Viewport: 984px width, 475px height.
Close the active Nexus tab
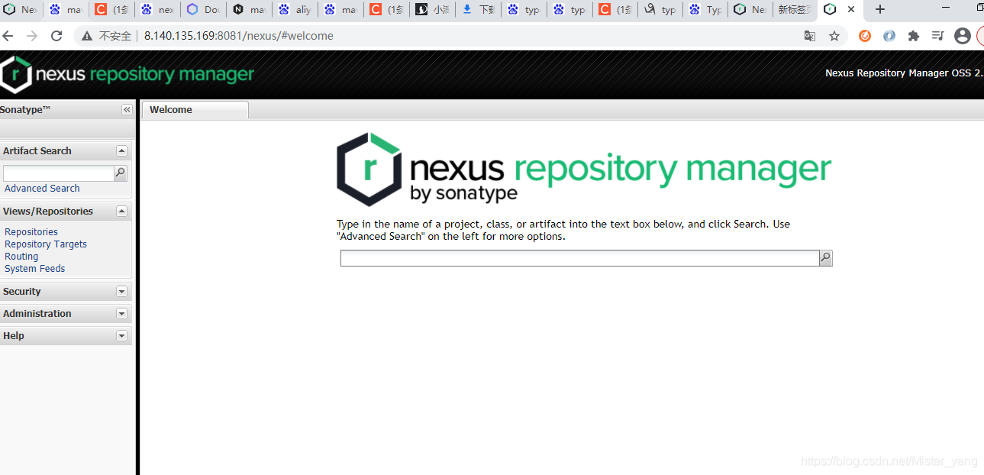(x=851, y=9)
